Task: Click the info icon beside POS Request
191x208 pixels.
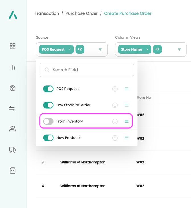Action: click(x=115, y=89)
